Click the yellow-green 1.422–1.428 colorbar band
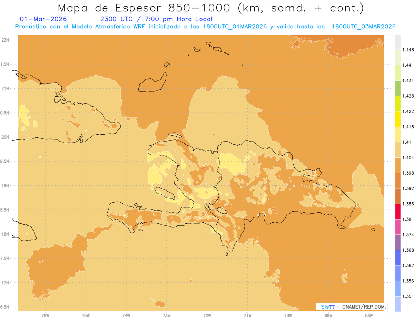Screen dimensions: 414x320 pos(398,104)
